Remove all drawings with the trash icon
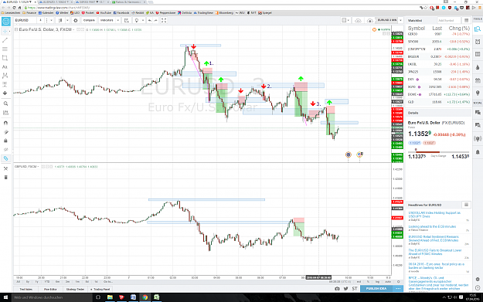The height and width of the screenshot is (302, 483). coord(5,178)
